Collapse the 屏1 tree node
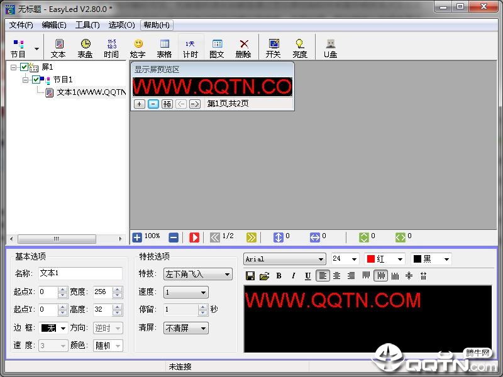This screenshot has height=377, width=503. point(13,67)
